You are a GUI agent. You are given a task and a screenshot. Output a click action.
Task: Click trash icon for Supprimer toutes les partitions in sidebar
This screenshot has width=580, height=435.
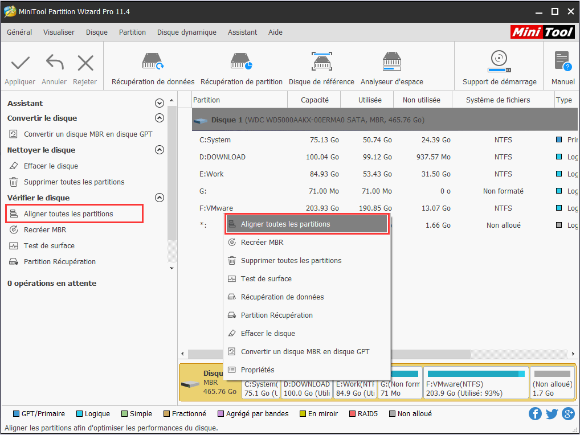(x=13, y=182)
